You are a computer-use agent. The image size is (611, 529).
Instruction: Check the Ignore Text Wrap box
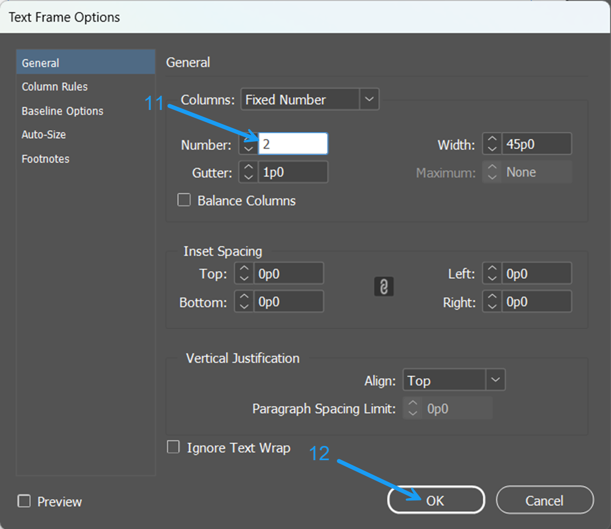173,447
